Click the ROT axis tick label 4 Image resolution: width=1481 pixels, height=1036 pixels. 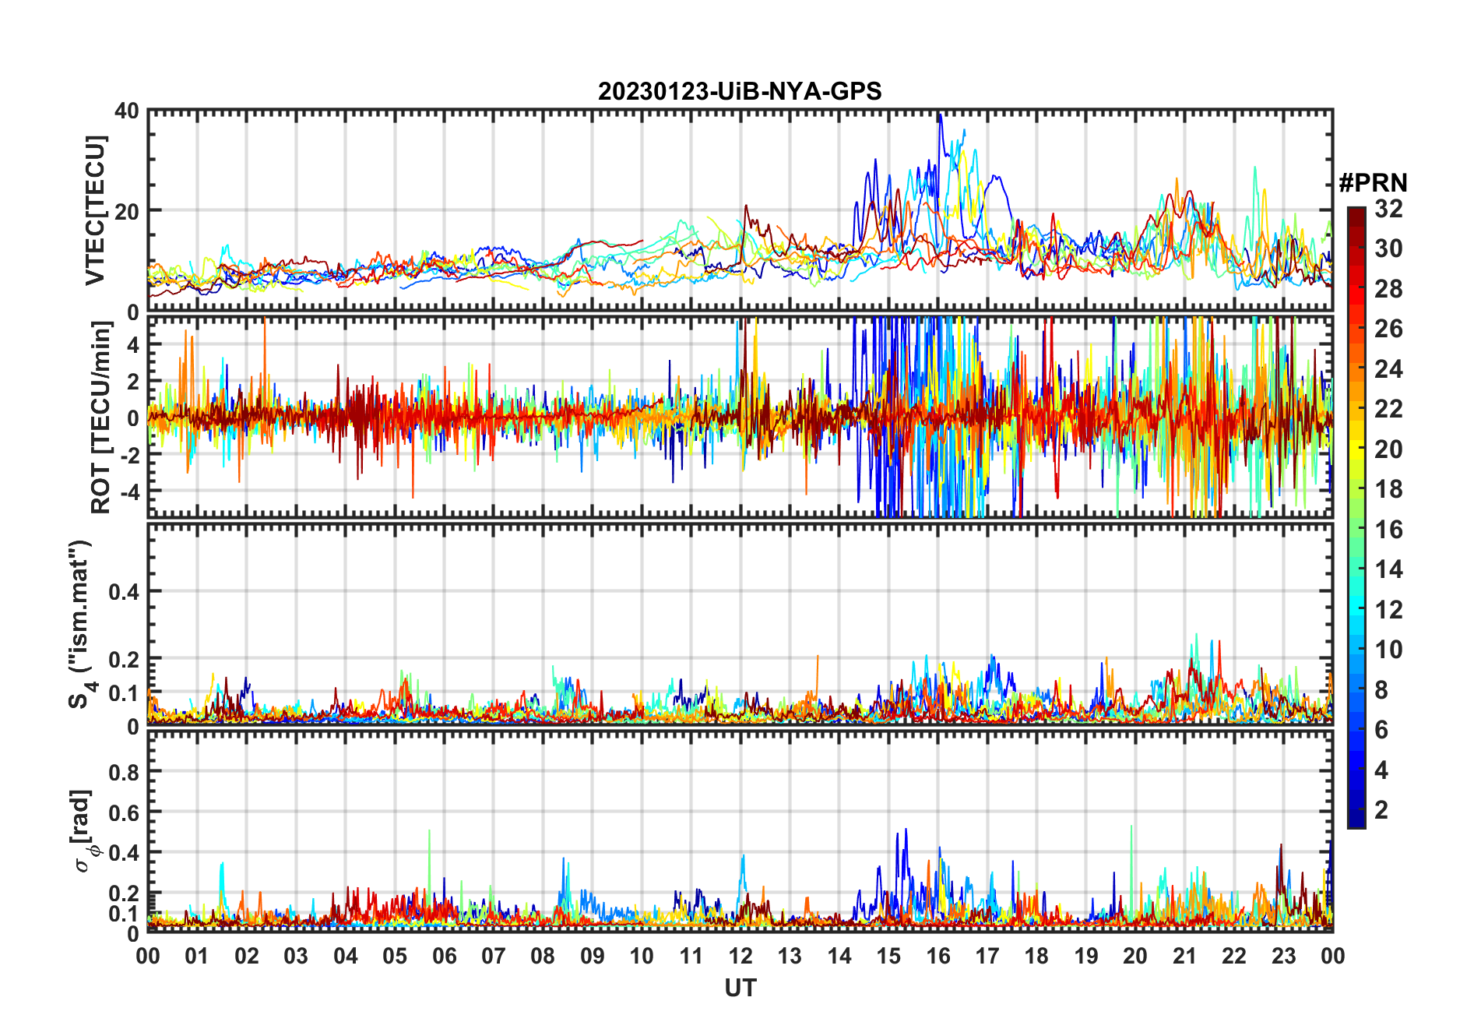point(133,345)
